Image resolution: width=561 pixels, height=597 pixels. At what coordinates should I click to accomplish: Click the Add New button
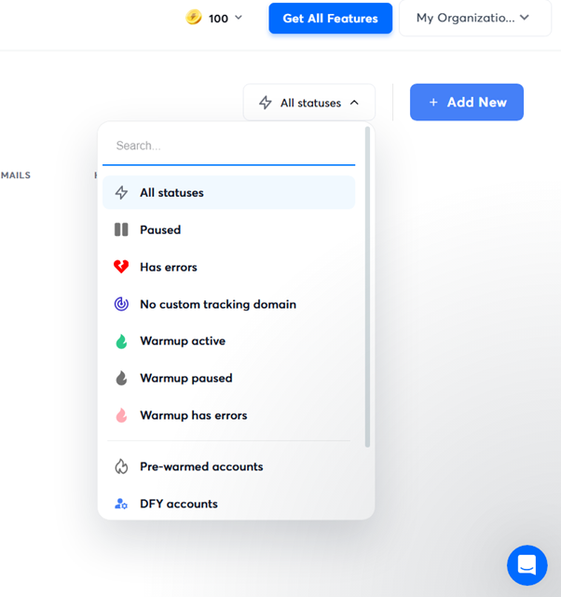tap(467, 102)
